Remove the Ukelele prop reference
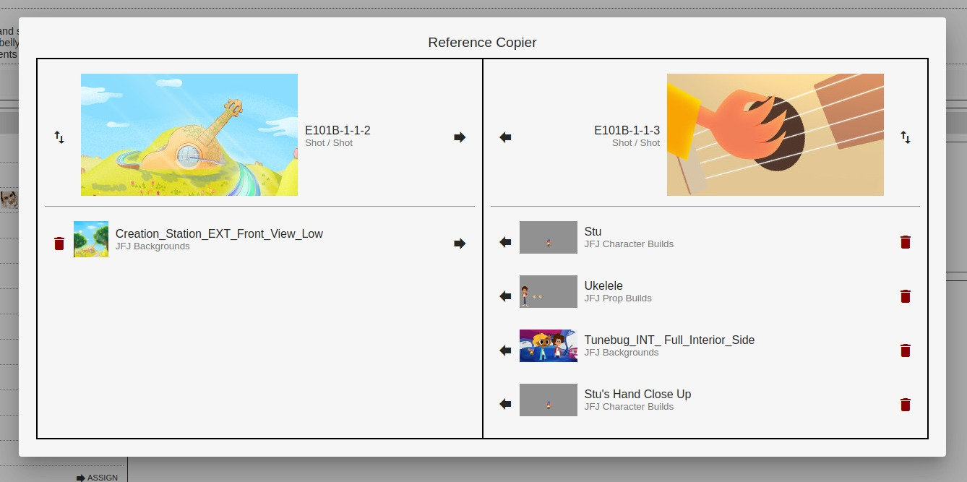967x482 pixels. [x=906, y=296]
